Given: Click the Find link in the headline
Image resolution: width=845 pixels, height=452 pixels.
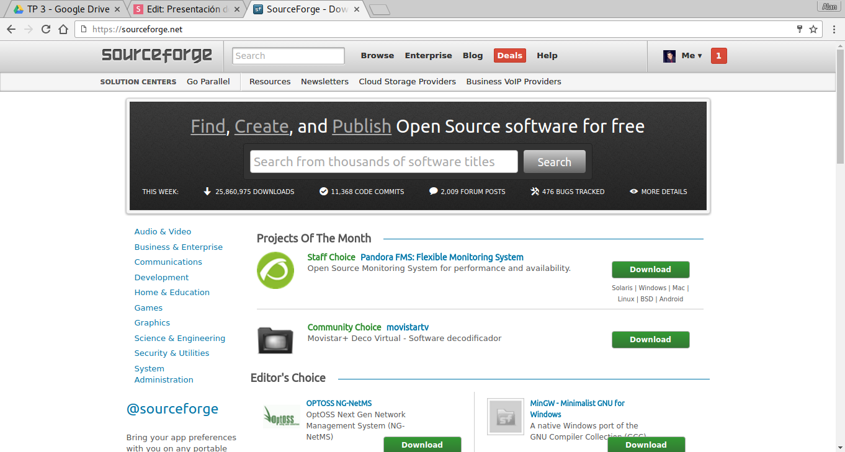Looking at the screenshot, I should [208, 126].
